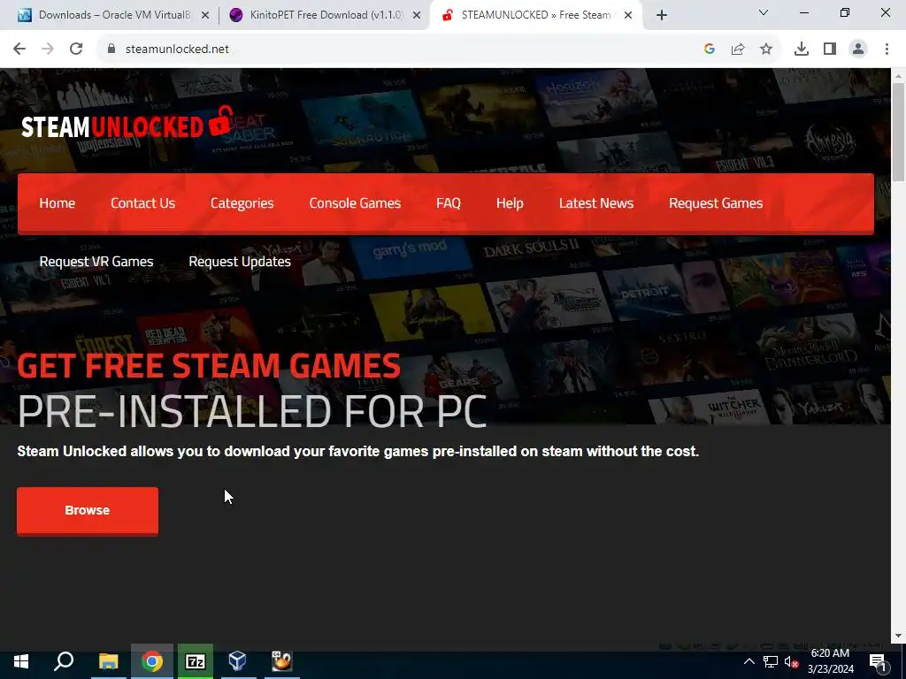Open Chrome three-dot menu
The height and width of the screenshot is (679, 906).
[887, 50]
